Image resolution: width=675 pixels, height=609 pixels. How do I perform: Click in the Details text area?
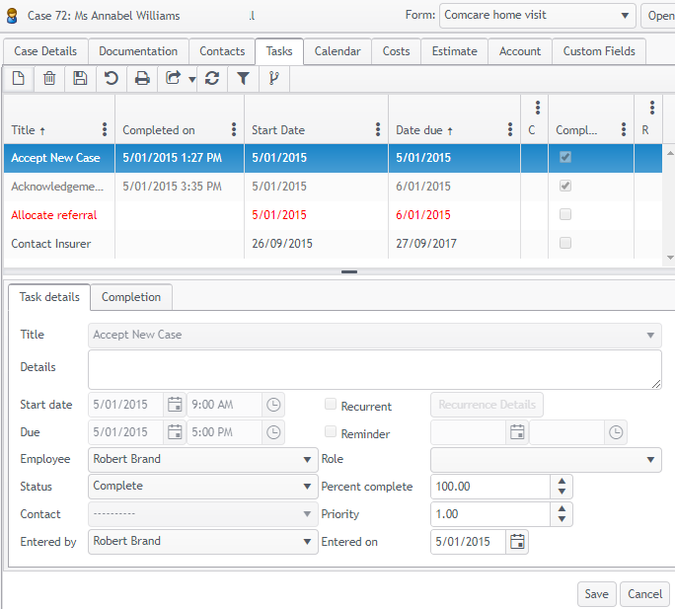click(x=374, y=370)
